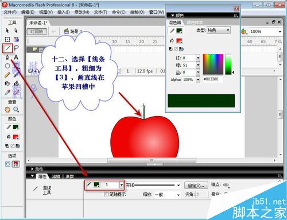Click the 自定义... button
Viewport: 287px width, 220px height.
pos(196,185)
